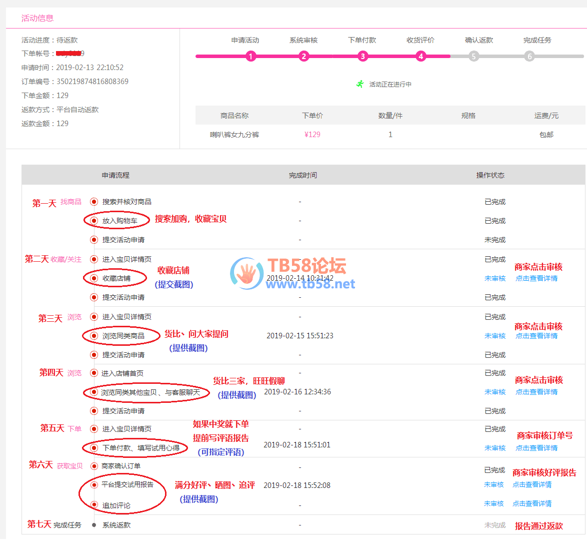The width and height of the screenshot is (587, 547).
Task: Click 未审核 status in 追加评论 row
Action: tap(494, 503)
